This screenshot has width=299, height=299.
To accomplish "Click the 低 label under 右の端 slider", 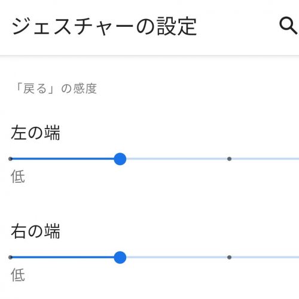I will point(18,275).
